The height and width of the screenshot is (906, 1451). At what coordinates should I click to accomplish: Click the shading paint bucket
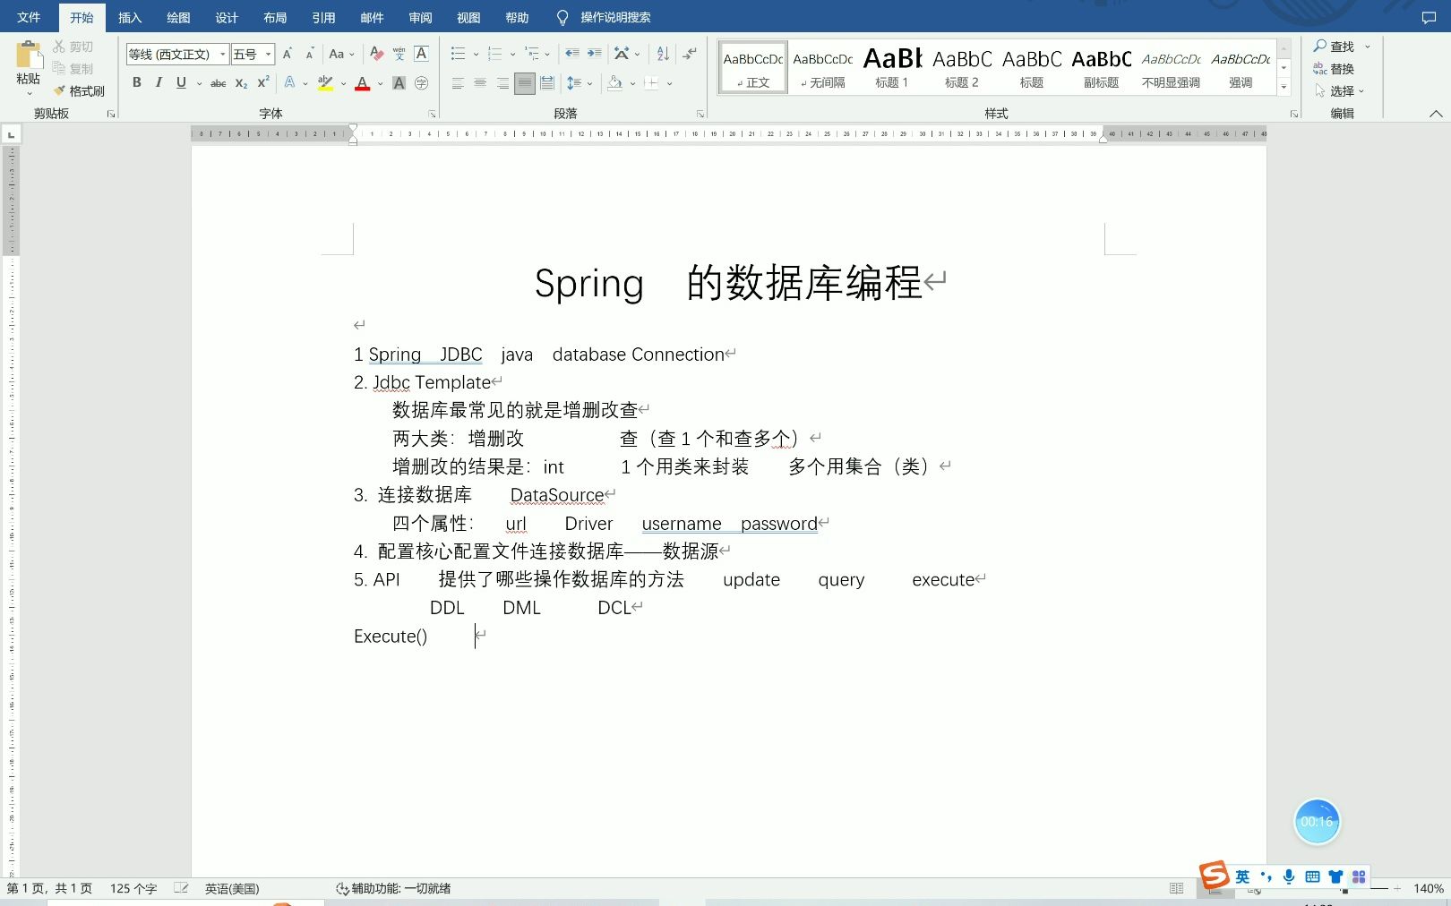[614, 82]
